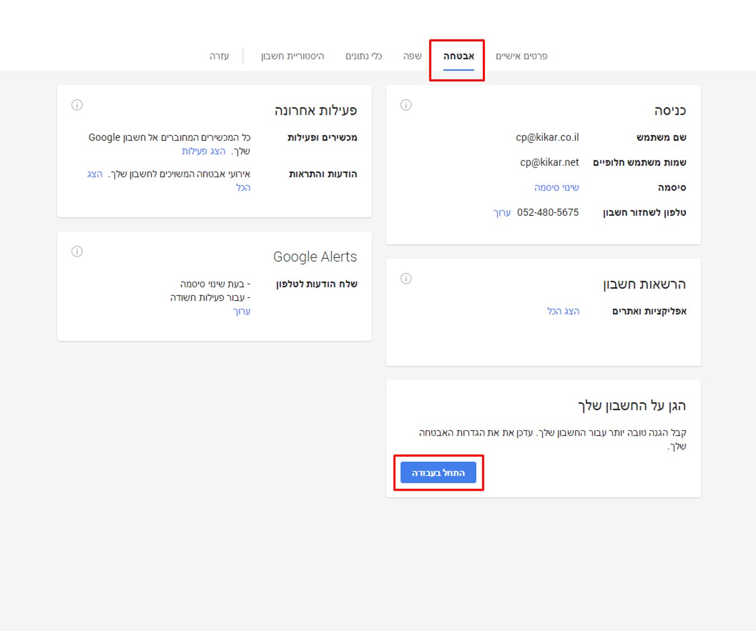Click the אפליקציות ואתרים label
756x631 pixels.
pyautogui.click(x=649, y=311)
